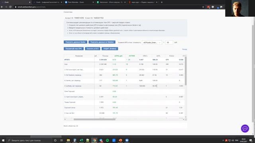Bookmark this page with the star icon
The image size is (255, 143).
coord(203,7)
